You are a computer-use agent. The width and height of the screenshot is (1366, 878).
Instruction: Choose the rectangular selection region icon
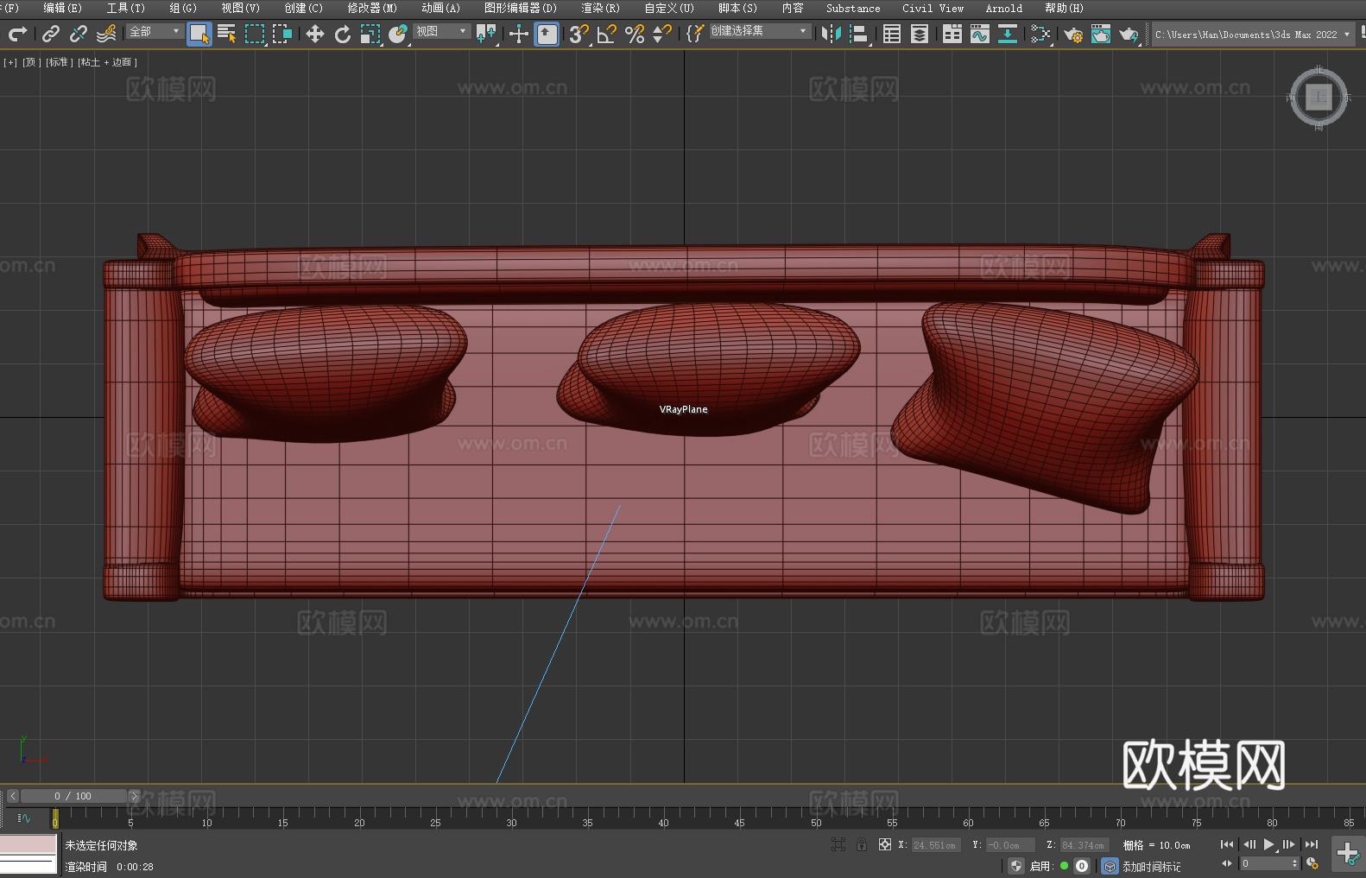pyautogui.click(x=255, y=34)
